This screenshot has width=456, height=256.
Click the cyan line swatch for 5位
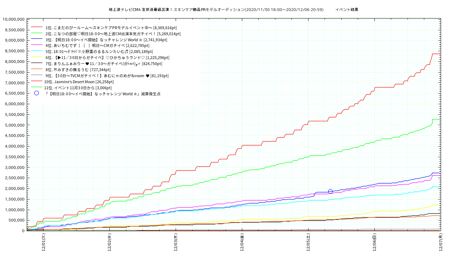[37, 52]
